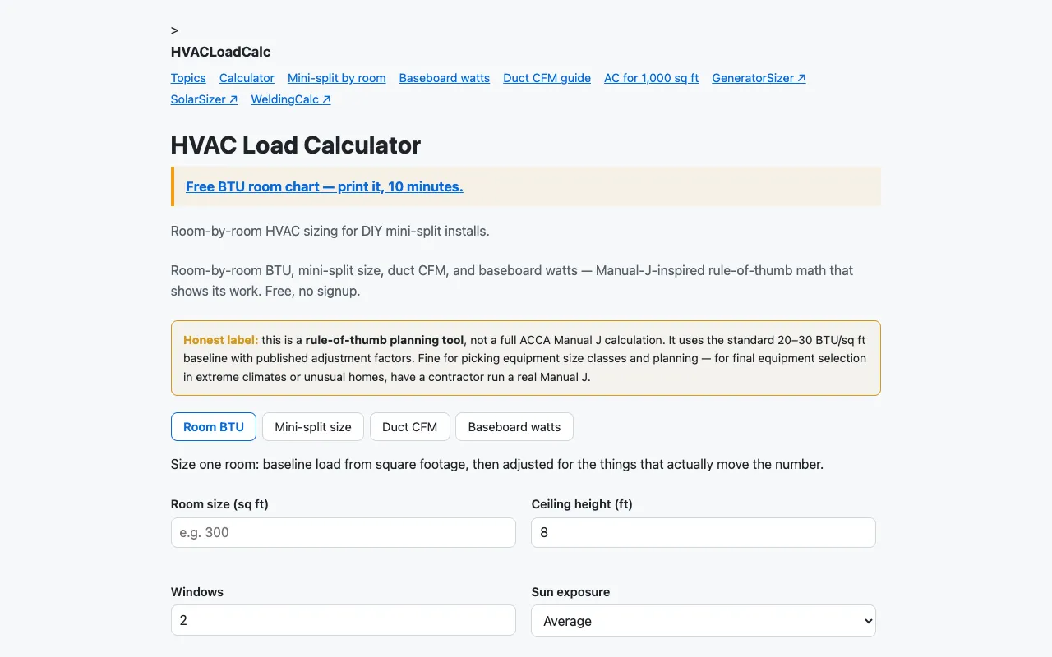
Task: Click the 'Ceiling height (ft)' label
Action: pyautogui.click(x=582, y=504)
